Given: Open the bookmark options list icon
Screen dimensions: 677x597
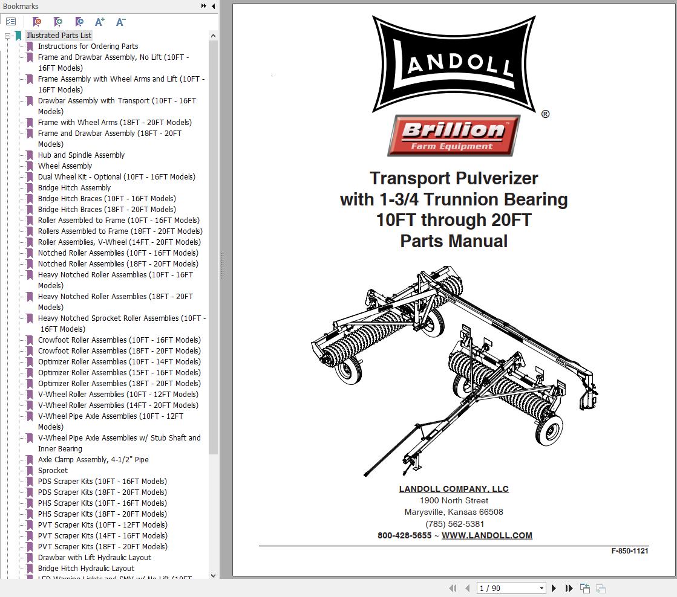Looking at the screenshot, I should pos(11,21).
